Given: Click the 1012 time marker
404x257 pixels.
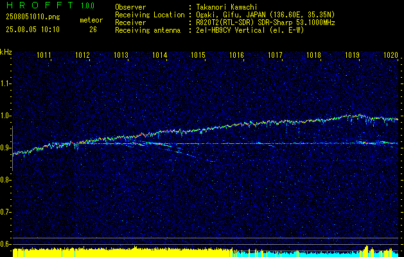Looking at the screenshot, I should tap(82, 55).
